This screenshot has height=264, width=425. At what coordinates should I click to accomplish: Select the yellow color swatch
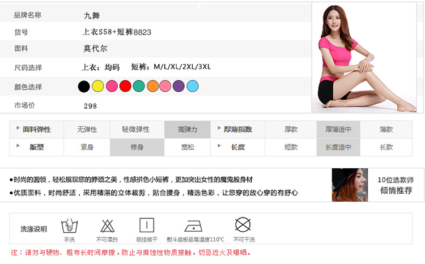click(x=97, y=87)
